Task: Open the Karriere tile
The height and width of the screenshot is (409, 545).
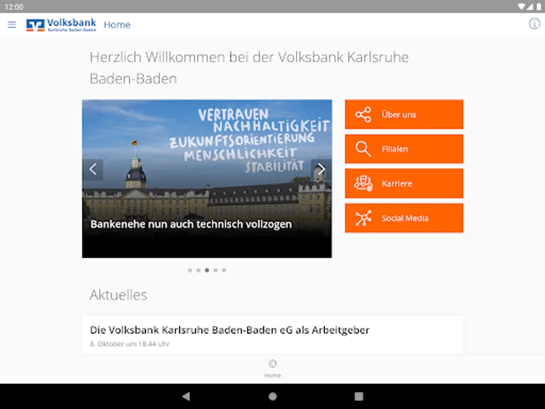Action: [404, 184]
